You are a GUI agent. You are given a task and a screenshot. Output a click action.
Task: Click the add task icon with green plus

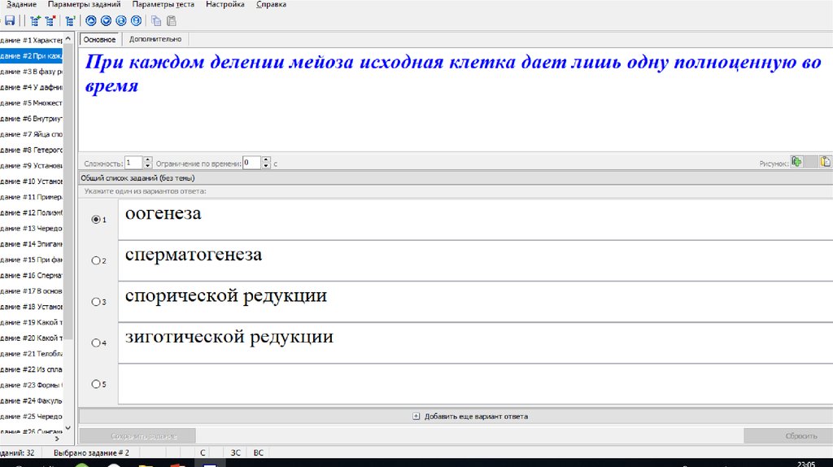point(34,21)
